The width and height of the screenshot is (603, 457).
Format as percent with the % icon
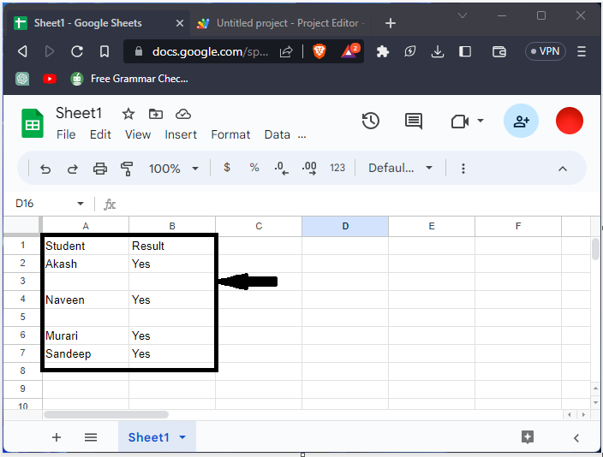click(254, 168)
